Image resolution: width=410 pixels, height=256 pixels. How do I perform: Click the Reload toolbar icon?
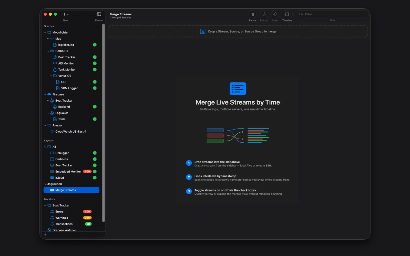[x=264, y=14]
